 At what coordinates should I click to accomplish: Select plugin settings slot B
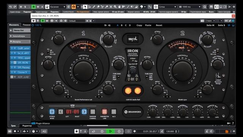pos(121,25)
